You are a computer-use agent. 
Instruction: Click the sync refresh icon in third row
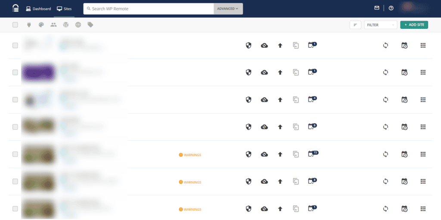[x=385, y=100]
